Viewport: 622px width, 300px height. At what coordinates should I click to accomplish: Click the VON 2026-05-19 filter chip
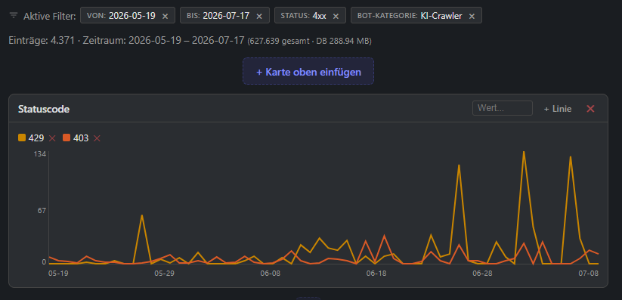tap(128, 15)
